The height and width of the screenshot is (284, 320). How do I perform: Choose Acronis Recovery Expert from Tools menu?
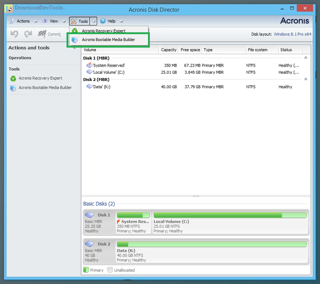click(108, 30)
